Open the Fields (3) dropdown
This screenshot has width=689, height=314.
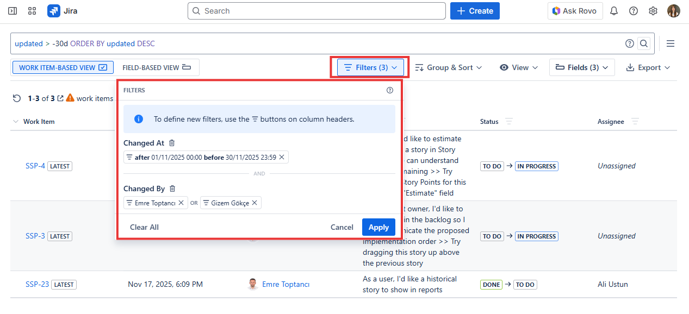[582, 67]
